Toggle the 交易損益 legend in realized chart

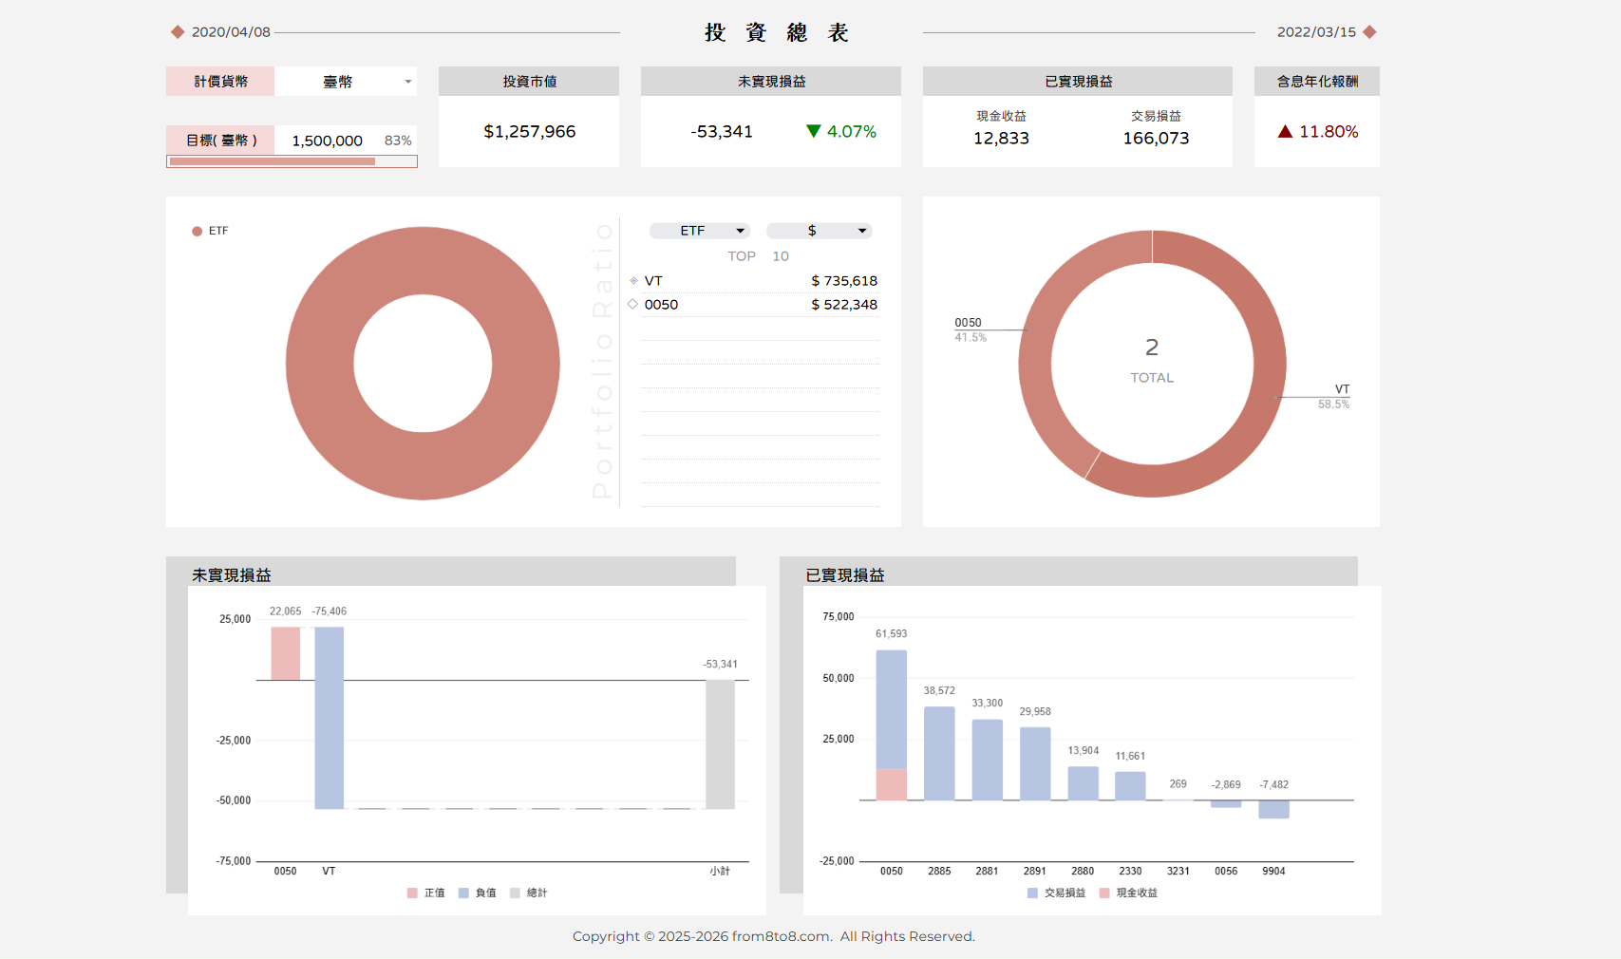click(x=1056, y=893)
